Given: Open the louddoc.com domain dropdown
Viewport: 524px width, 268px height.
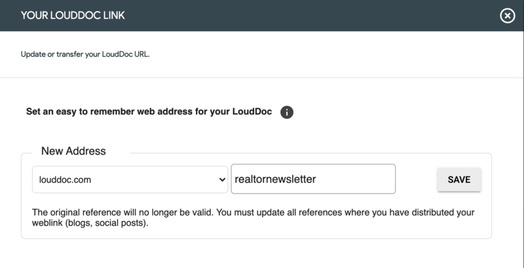Looking at the screenshot, I should [x=130, y=179].
